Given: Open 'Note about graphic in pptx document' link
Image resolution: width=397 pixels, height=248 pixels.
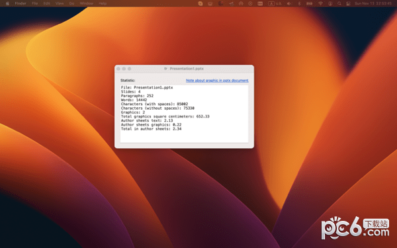Looking at the screenshot, I should 217,81.
